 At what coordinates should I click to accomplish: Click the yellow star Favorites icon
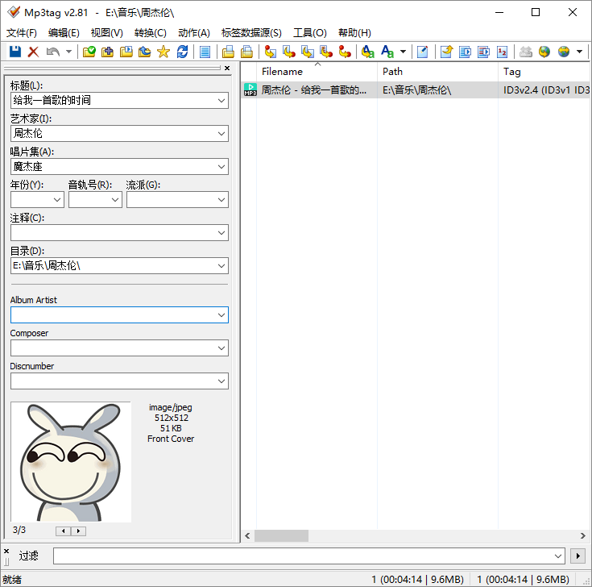[164, 52]
